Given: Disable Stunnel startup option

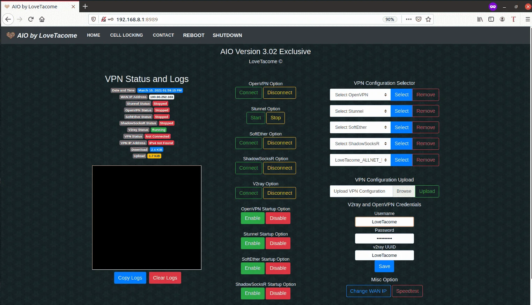Looking at the screenshot, I should click(x=278, y=243).
